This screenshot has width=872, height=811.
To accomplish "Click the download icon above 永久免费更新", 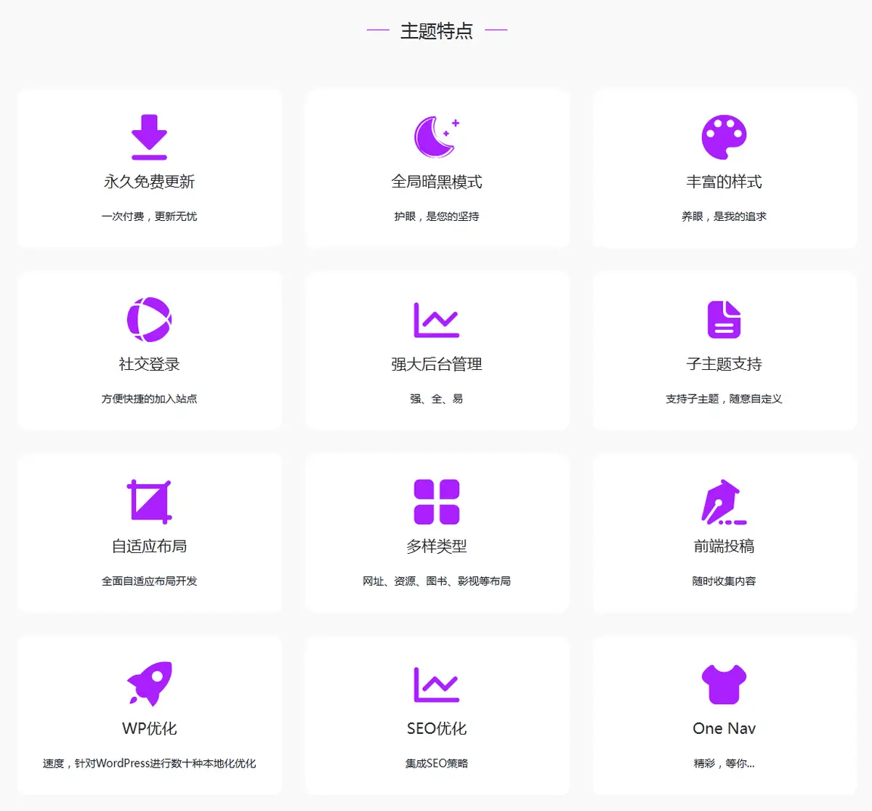I will pos(149,137).
